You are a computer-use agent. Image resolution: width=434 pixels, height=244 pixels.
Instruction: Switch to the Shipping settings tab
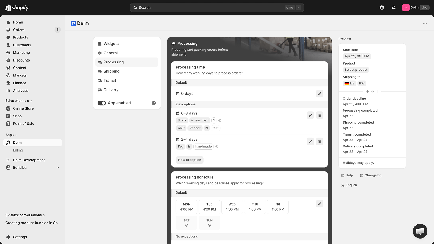[x=111, y=71]
